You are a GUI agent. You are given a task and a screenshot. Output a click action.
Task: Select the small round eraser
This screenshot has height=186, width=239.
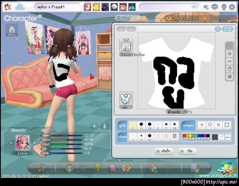pyautogui.click(x=202, y=125)
